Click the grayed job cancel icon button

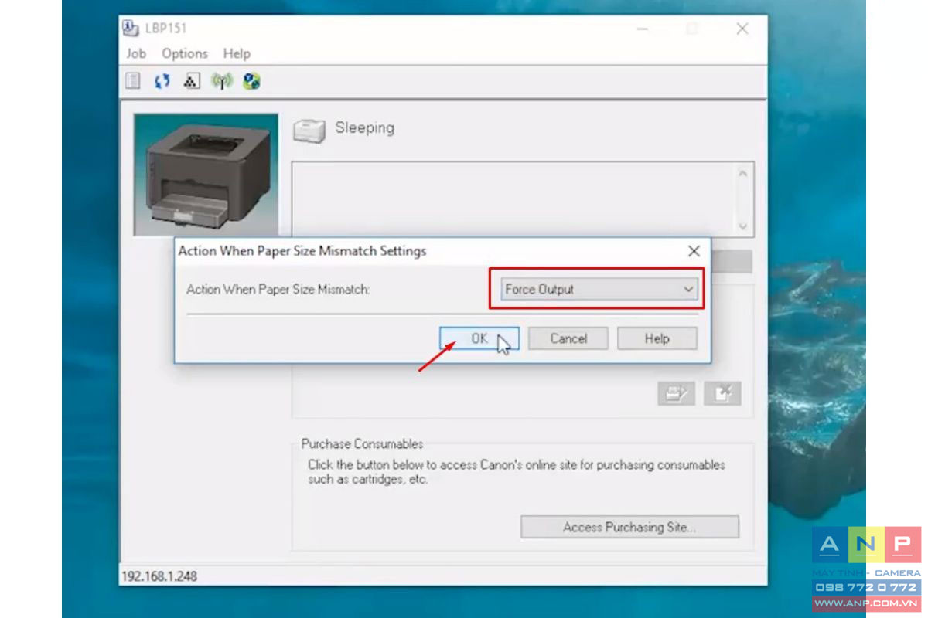(x=723, y=394)
